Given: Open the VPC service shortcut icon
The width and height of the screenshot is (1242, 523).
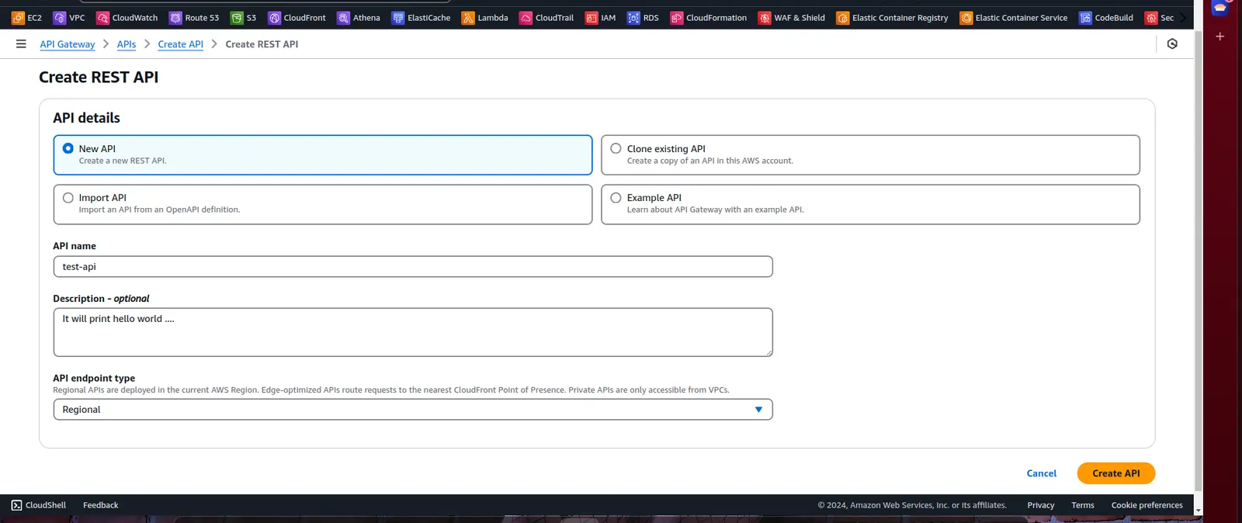Looking at the screenshot, I should click(x=60, y=18).
